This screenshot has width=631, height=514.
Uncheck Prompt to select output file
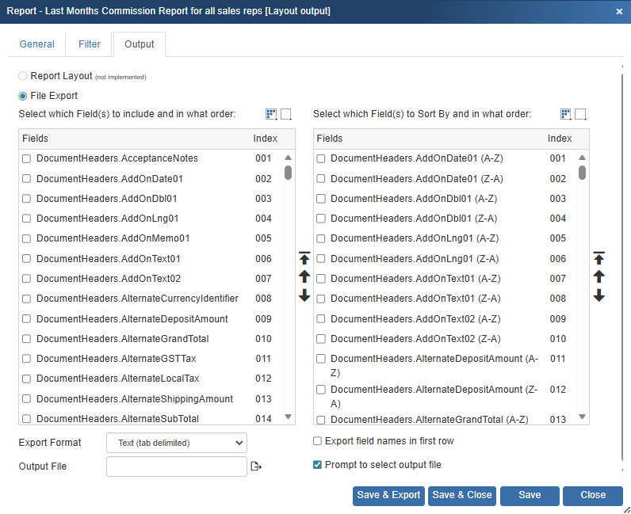[x=318, y=465]
